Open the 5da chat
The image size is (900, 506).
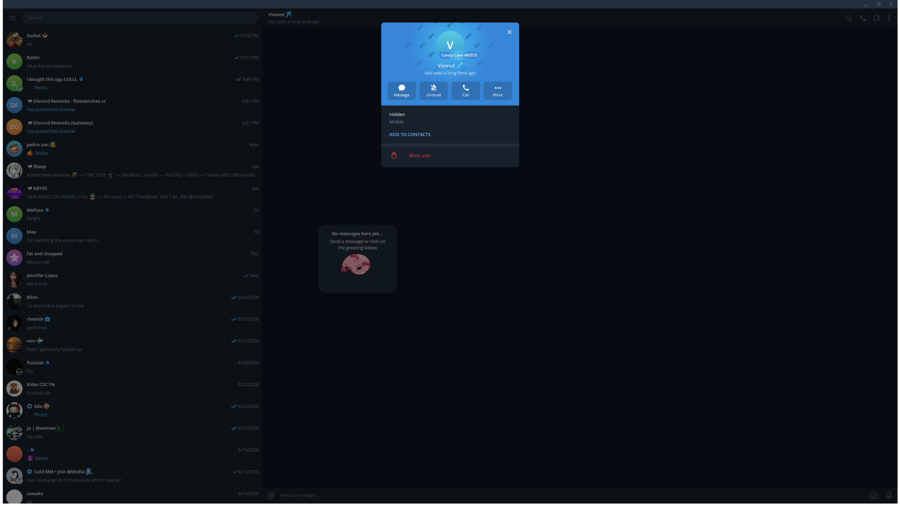point(133,410)
